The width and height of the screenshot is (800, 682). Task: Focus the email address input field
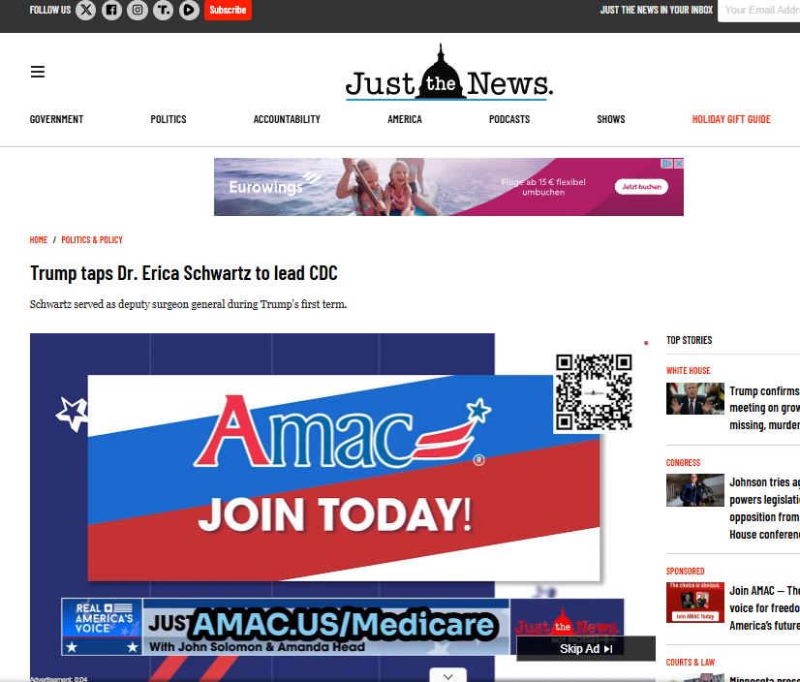coord(760,11)
